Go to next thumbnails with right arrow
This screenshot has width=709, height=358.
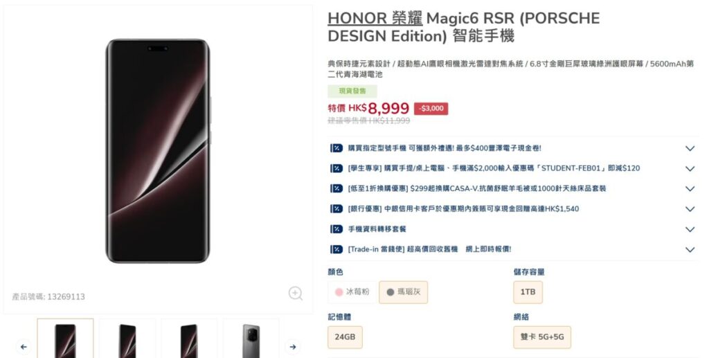(x=293, y=347)
